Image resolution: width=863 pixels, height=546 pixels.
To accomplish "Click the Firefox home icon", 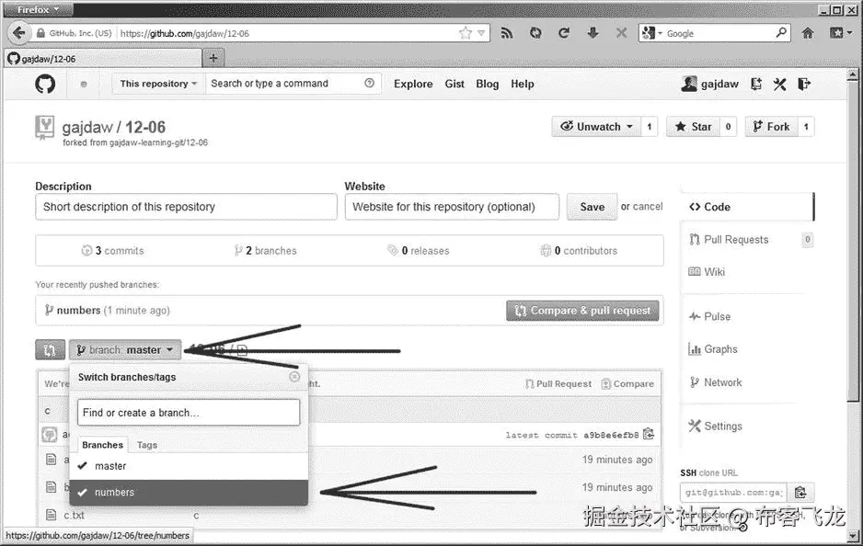I will (808, 33).
